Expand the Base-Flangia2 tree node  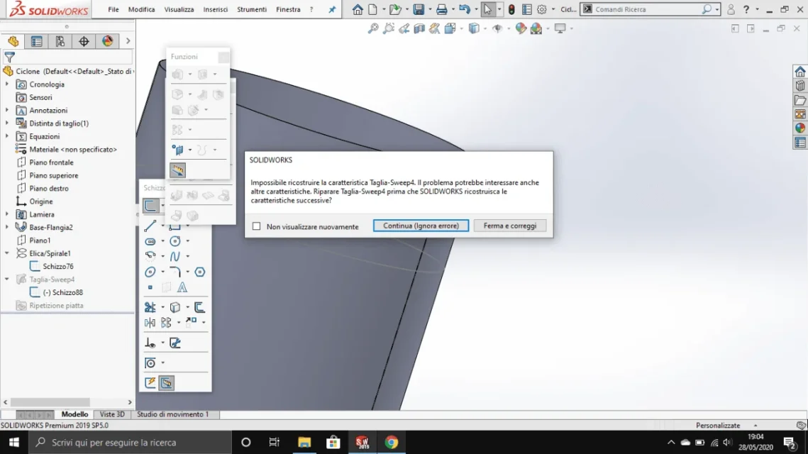[x=6, y=227]
